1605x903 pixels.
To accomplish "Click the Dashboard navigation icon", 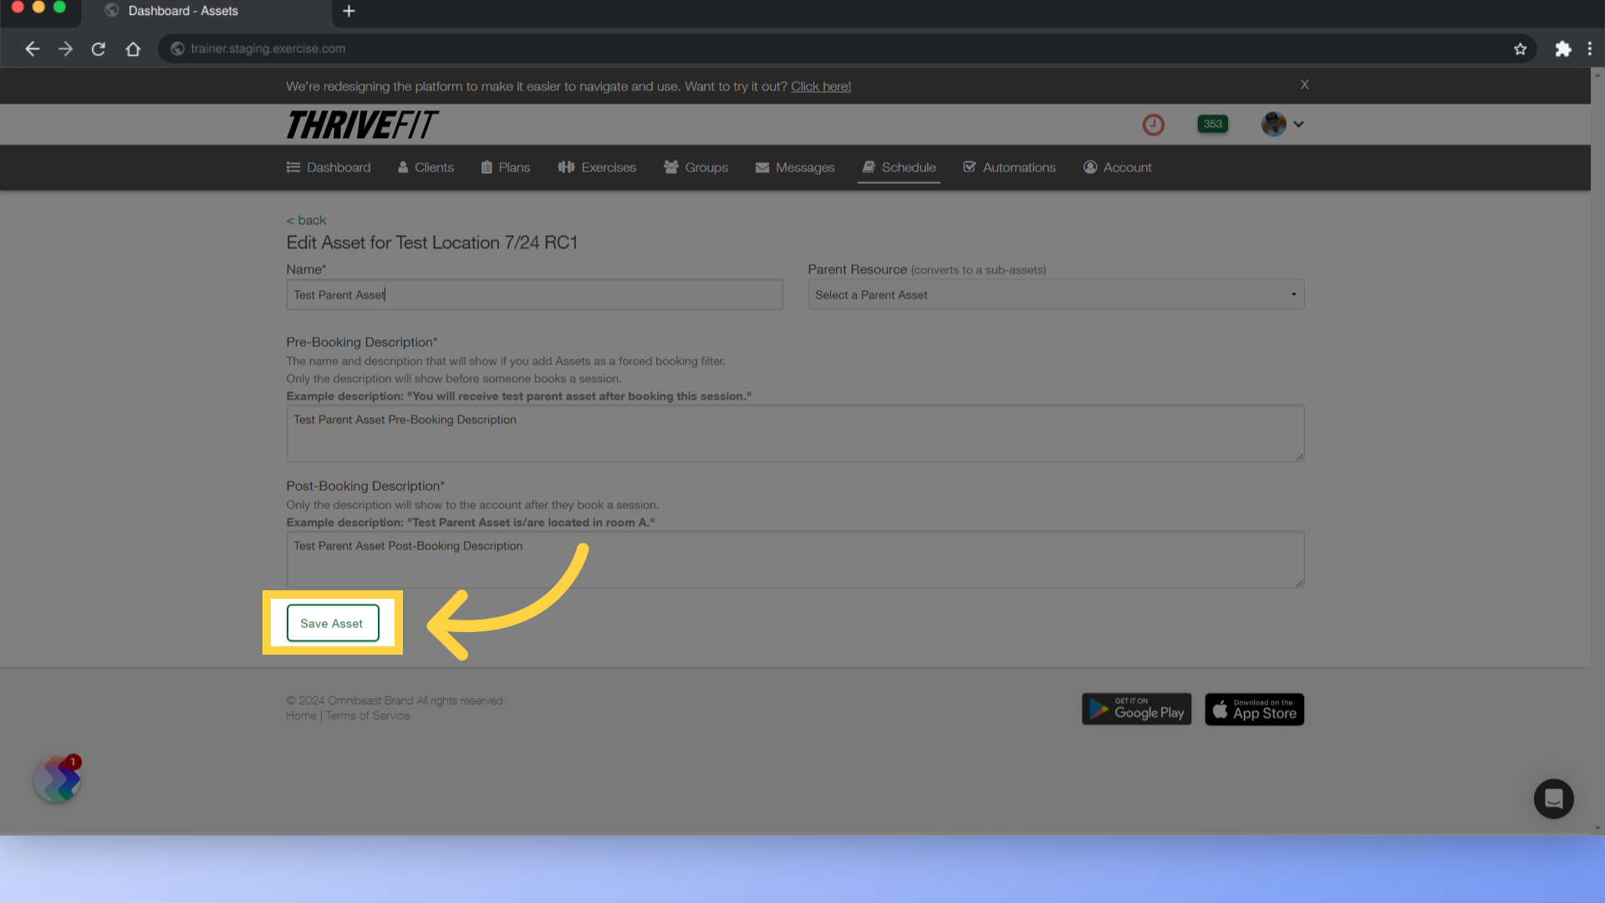I will click(293, 167).
